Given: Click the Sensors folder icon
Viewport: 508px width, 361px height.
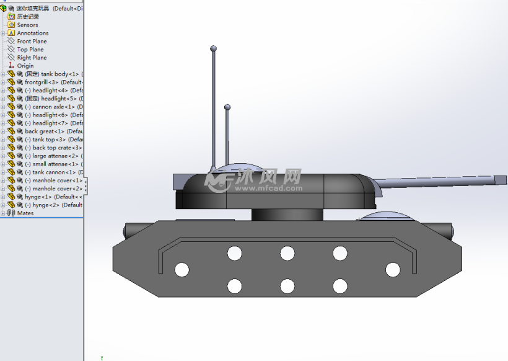Looking at the screenshot, I should pyautogui.click(x=11, y=25).
